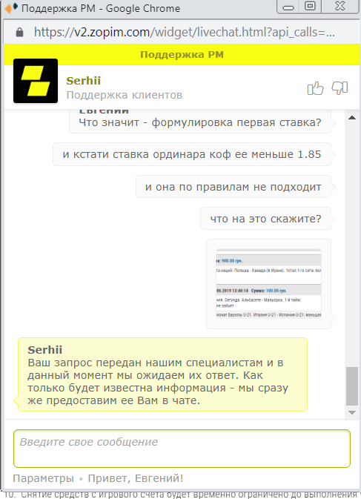
Task: Click the Chrome window title icon
Action: (x=11, y=8)
